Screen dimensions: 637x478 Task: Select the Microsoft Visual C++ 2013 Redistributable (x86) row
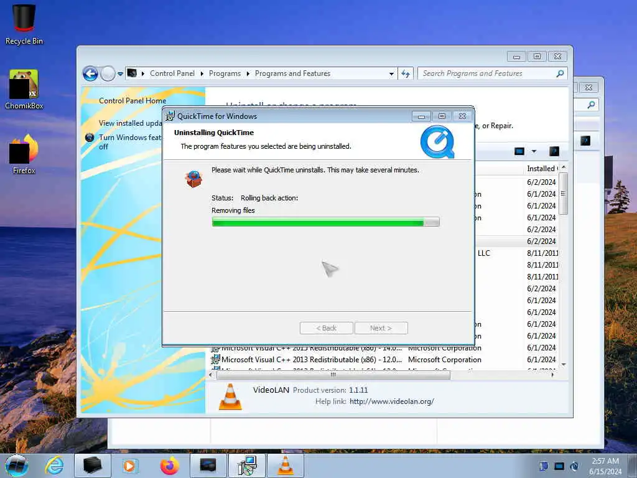(384, 360)
